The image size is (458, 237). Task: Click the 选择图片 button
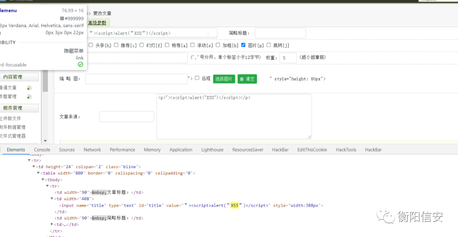pyautogui.click(x=224, y=79)
